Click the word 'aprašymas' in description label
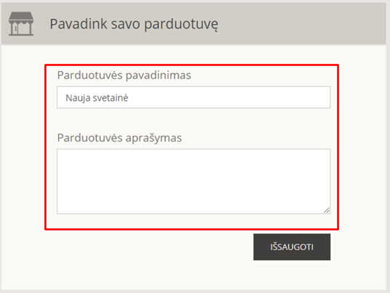 tap(154, 138)
